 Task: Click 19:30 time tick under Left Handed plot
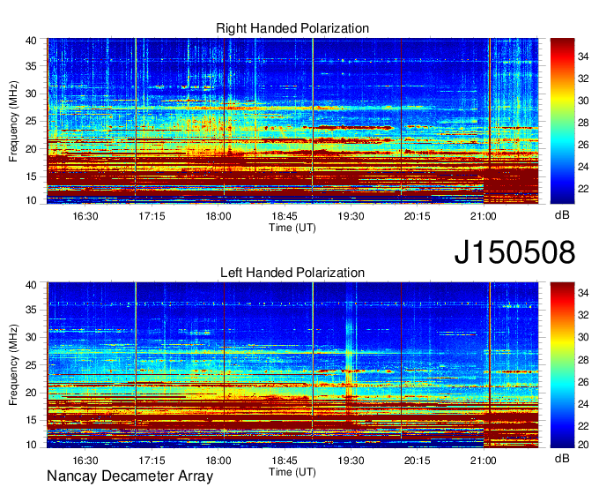(x=351, y=460)
